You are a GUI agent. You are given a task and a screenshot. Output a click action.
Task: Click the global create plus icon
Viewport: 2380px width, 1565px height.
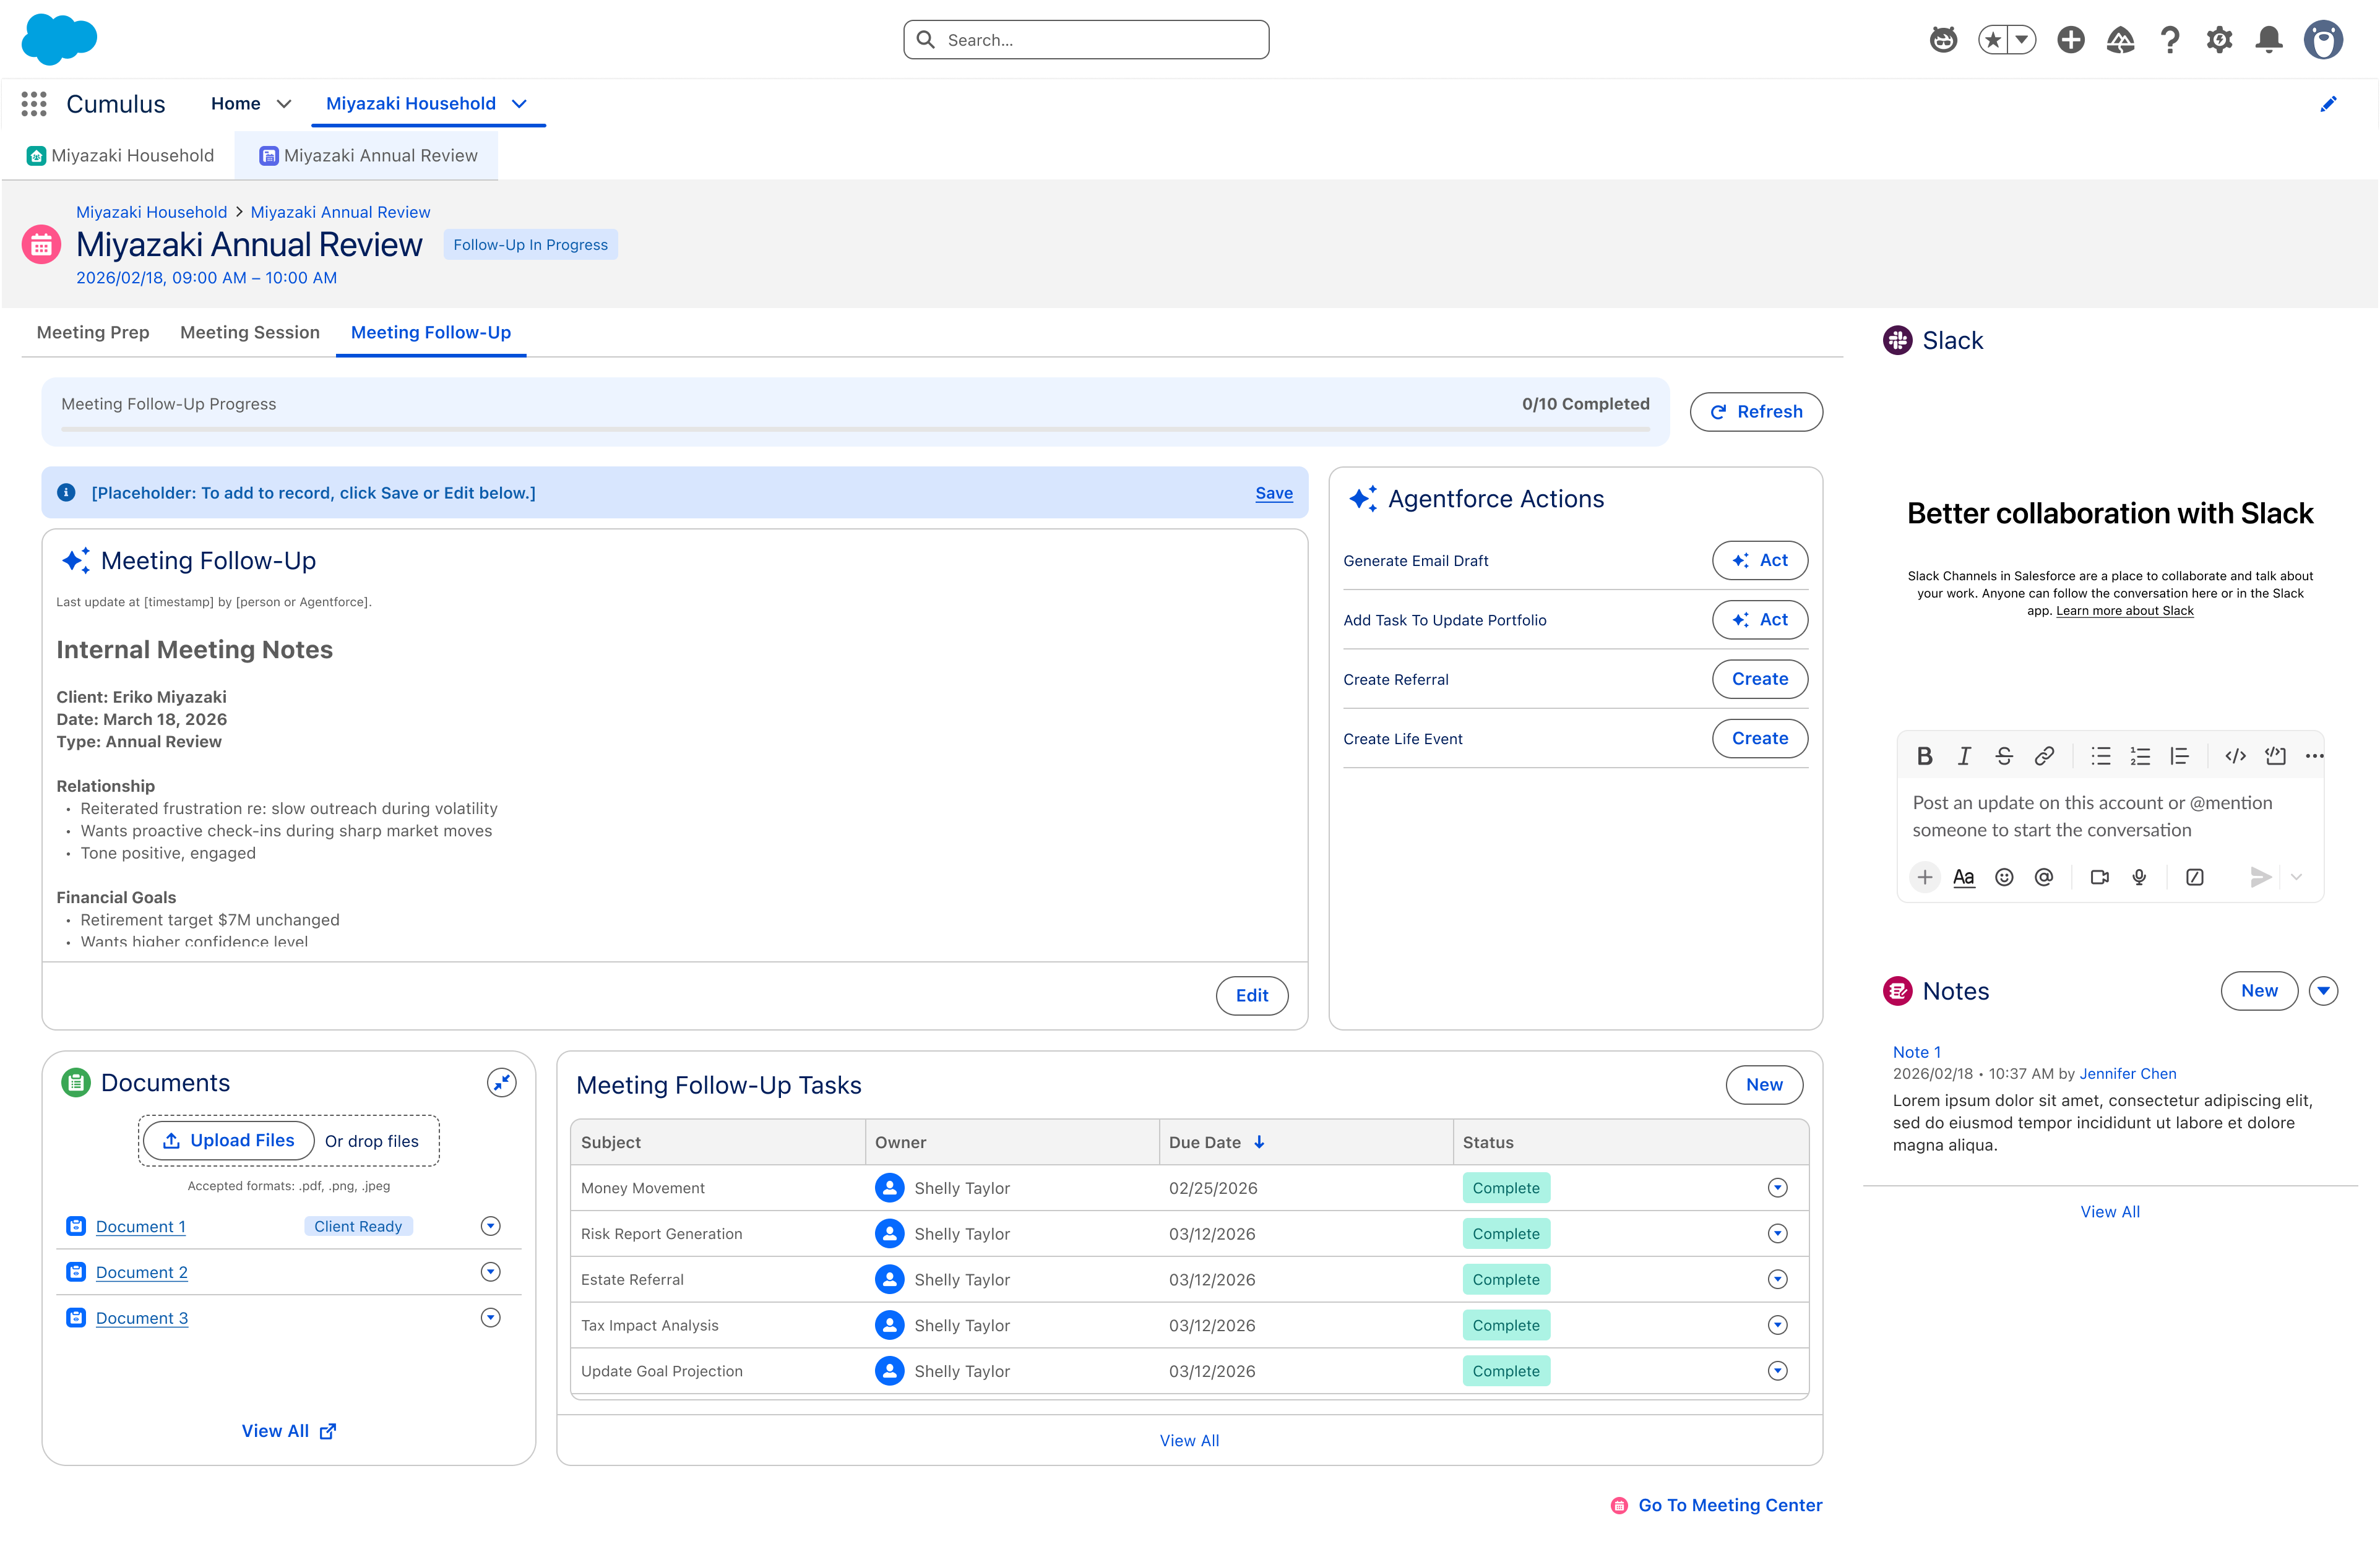[2071, 40]
